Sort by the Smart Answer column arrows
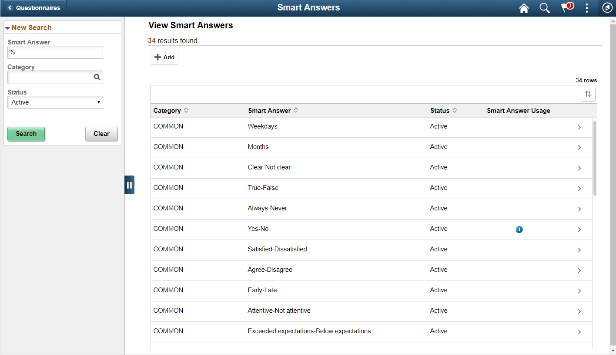Viewport: 616px width, 355px height. pos(295,110)
